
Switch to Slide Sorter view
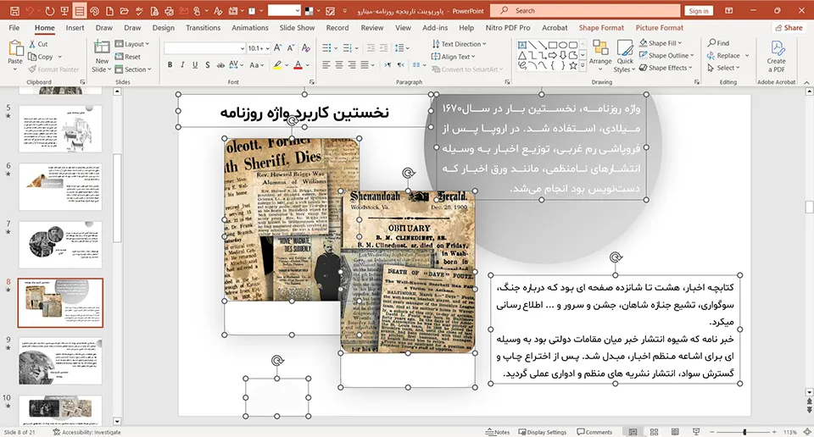coord(654,432)
